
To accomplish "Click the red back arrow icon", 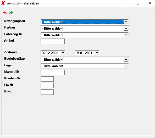I will coord(5,13).
